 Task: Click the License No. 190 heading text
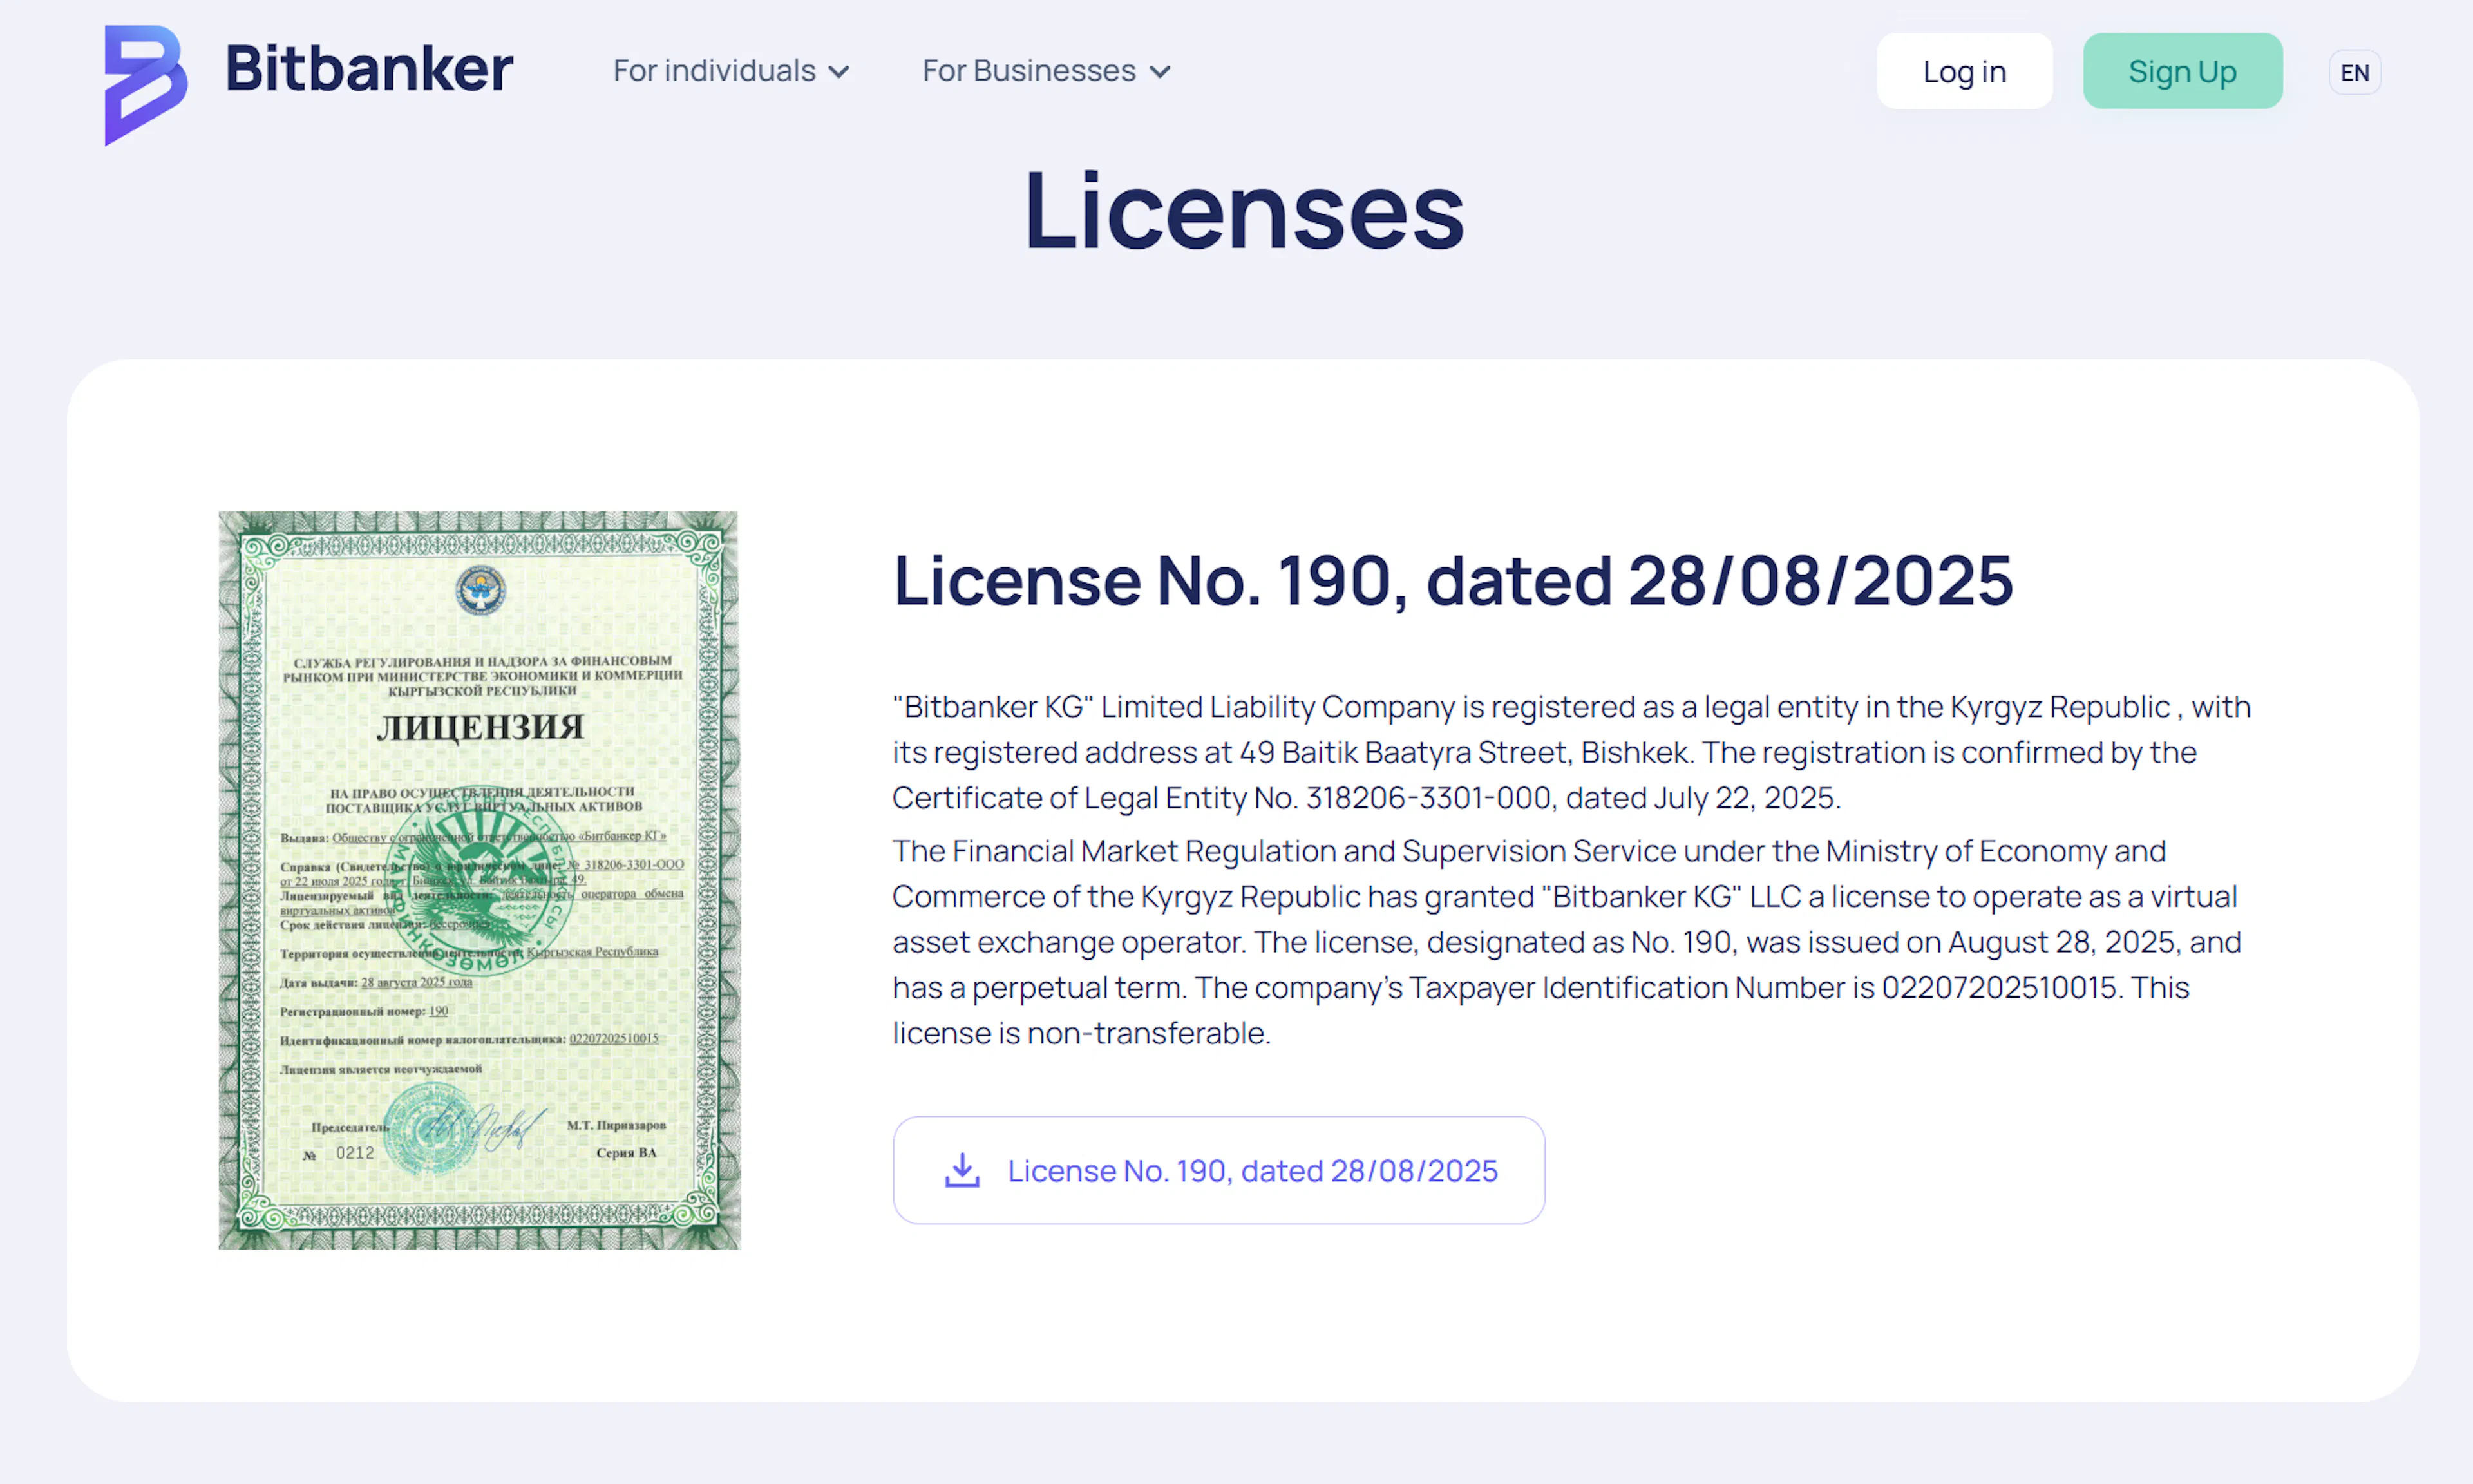1452,580
